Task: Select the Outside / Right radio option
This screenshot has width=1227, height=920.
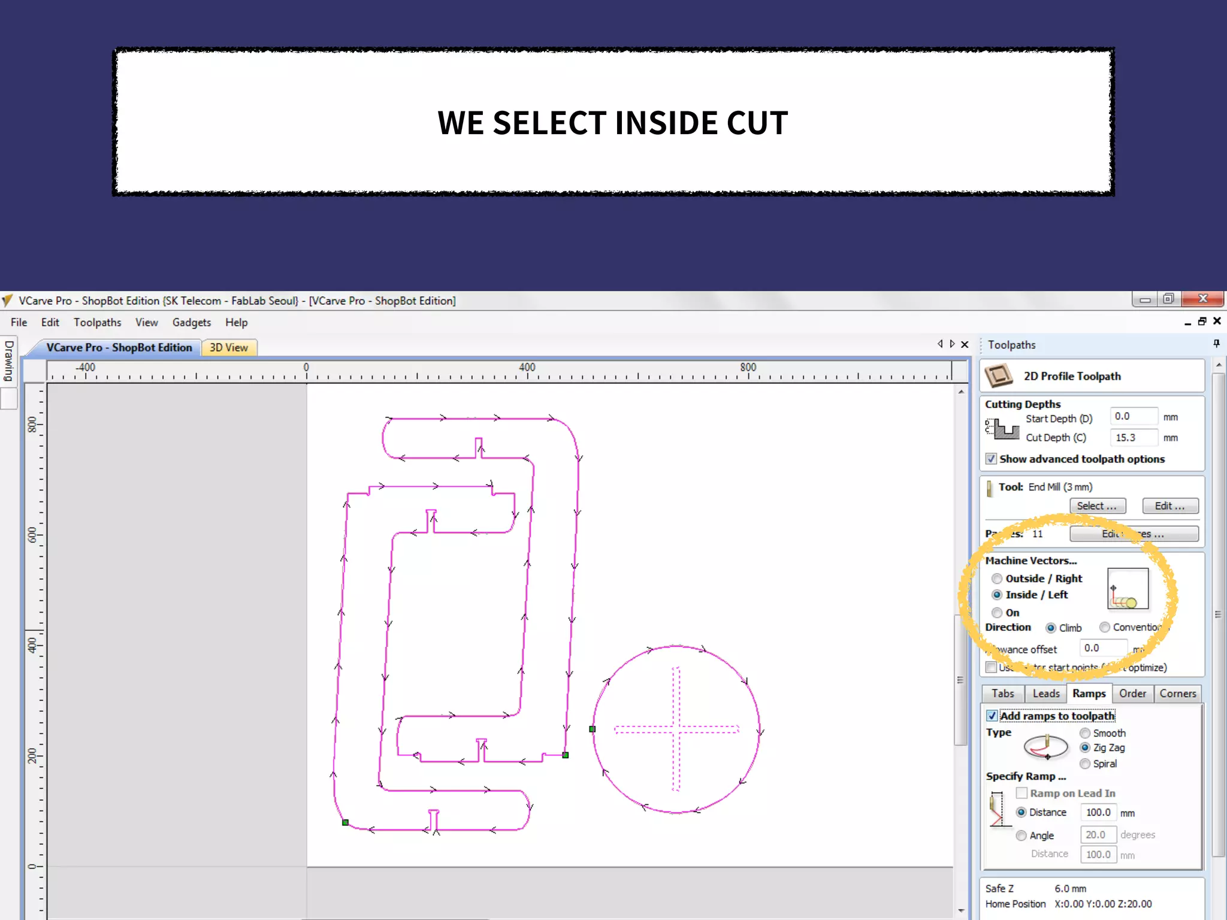Action: coord(997,579)
